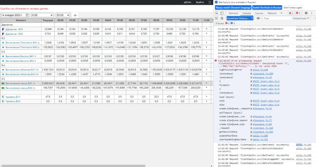Open the Уровень БН2 link
This screenshot has height=167, width=316.
point(13,101)
